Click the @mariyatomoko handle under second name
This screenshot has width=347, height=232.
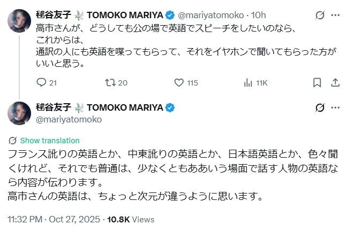click(x=68, y=119)
